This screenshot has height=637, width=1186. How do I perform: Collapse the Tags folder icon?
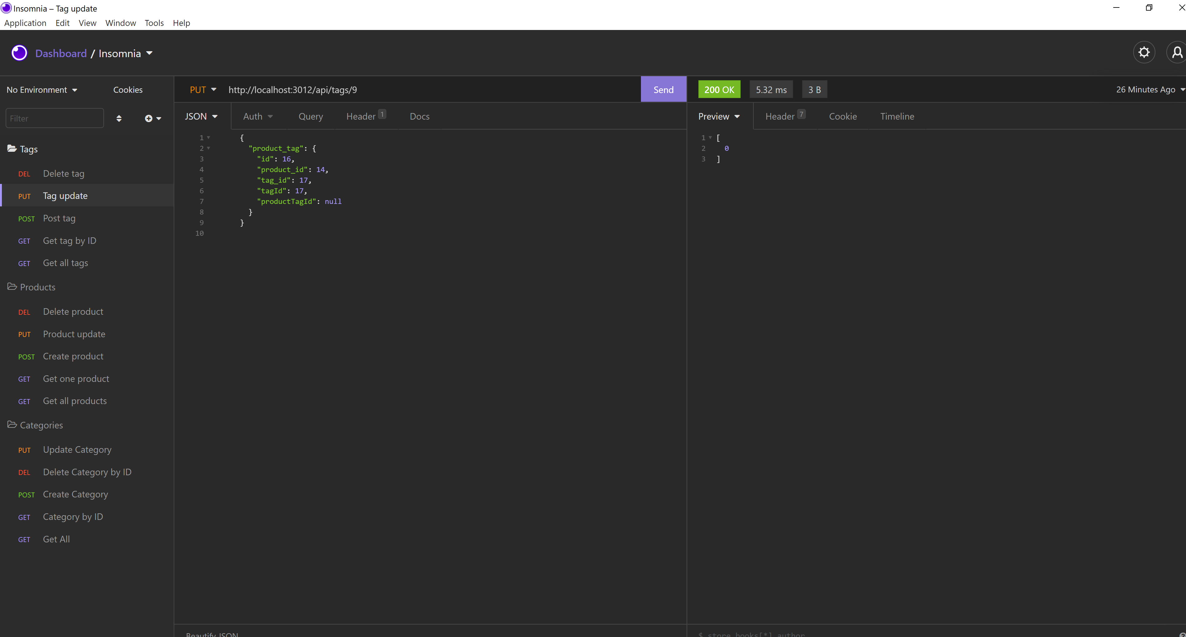pyautogui.click(x=12, y=149)
